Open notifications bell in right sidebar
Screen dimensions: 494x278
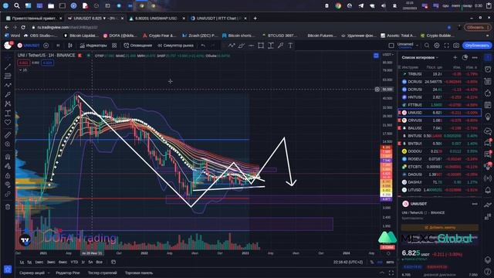pos(488,190)
